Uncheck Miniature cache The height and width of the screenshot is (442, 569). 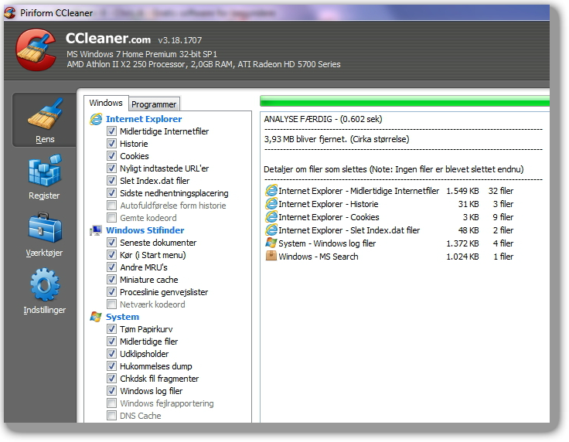click(111, 280)
